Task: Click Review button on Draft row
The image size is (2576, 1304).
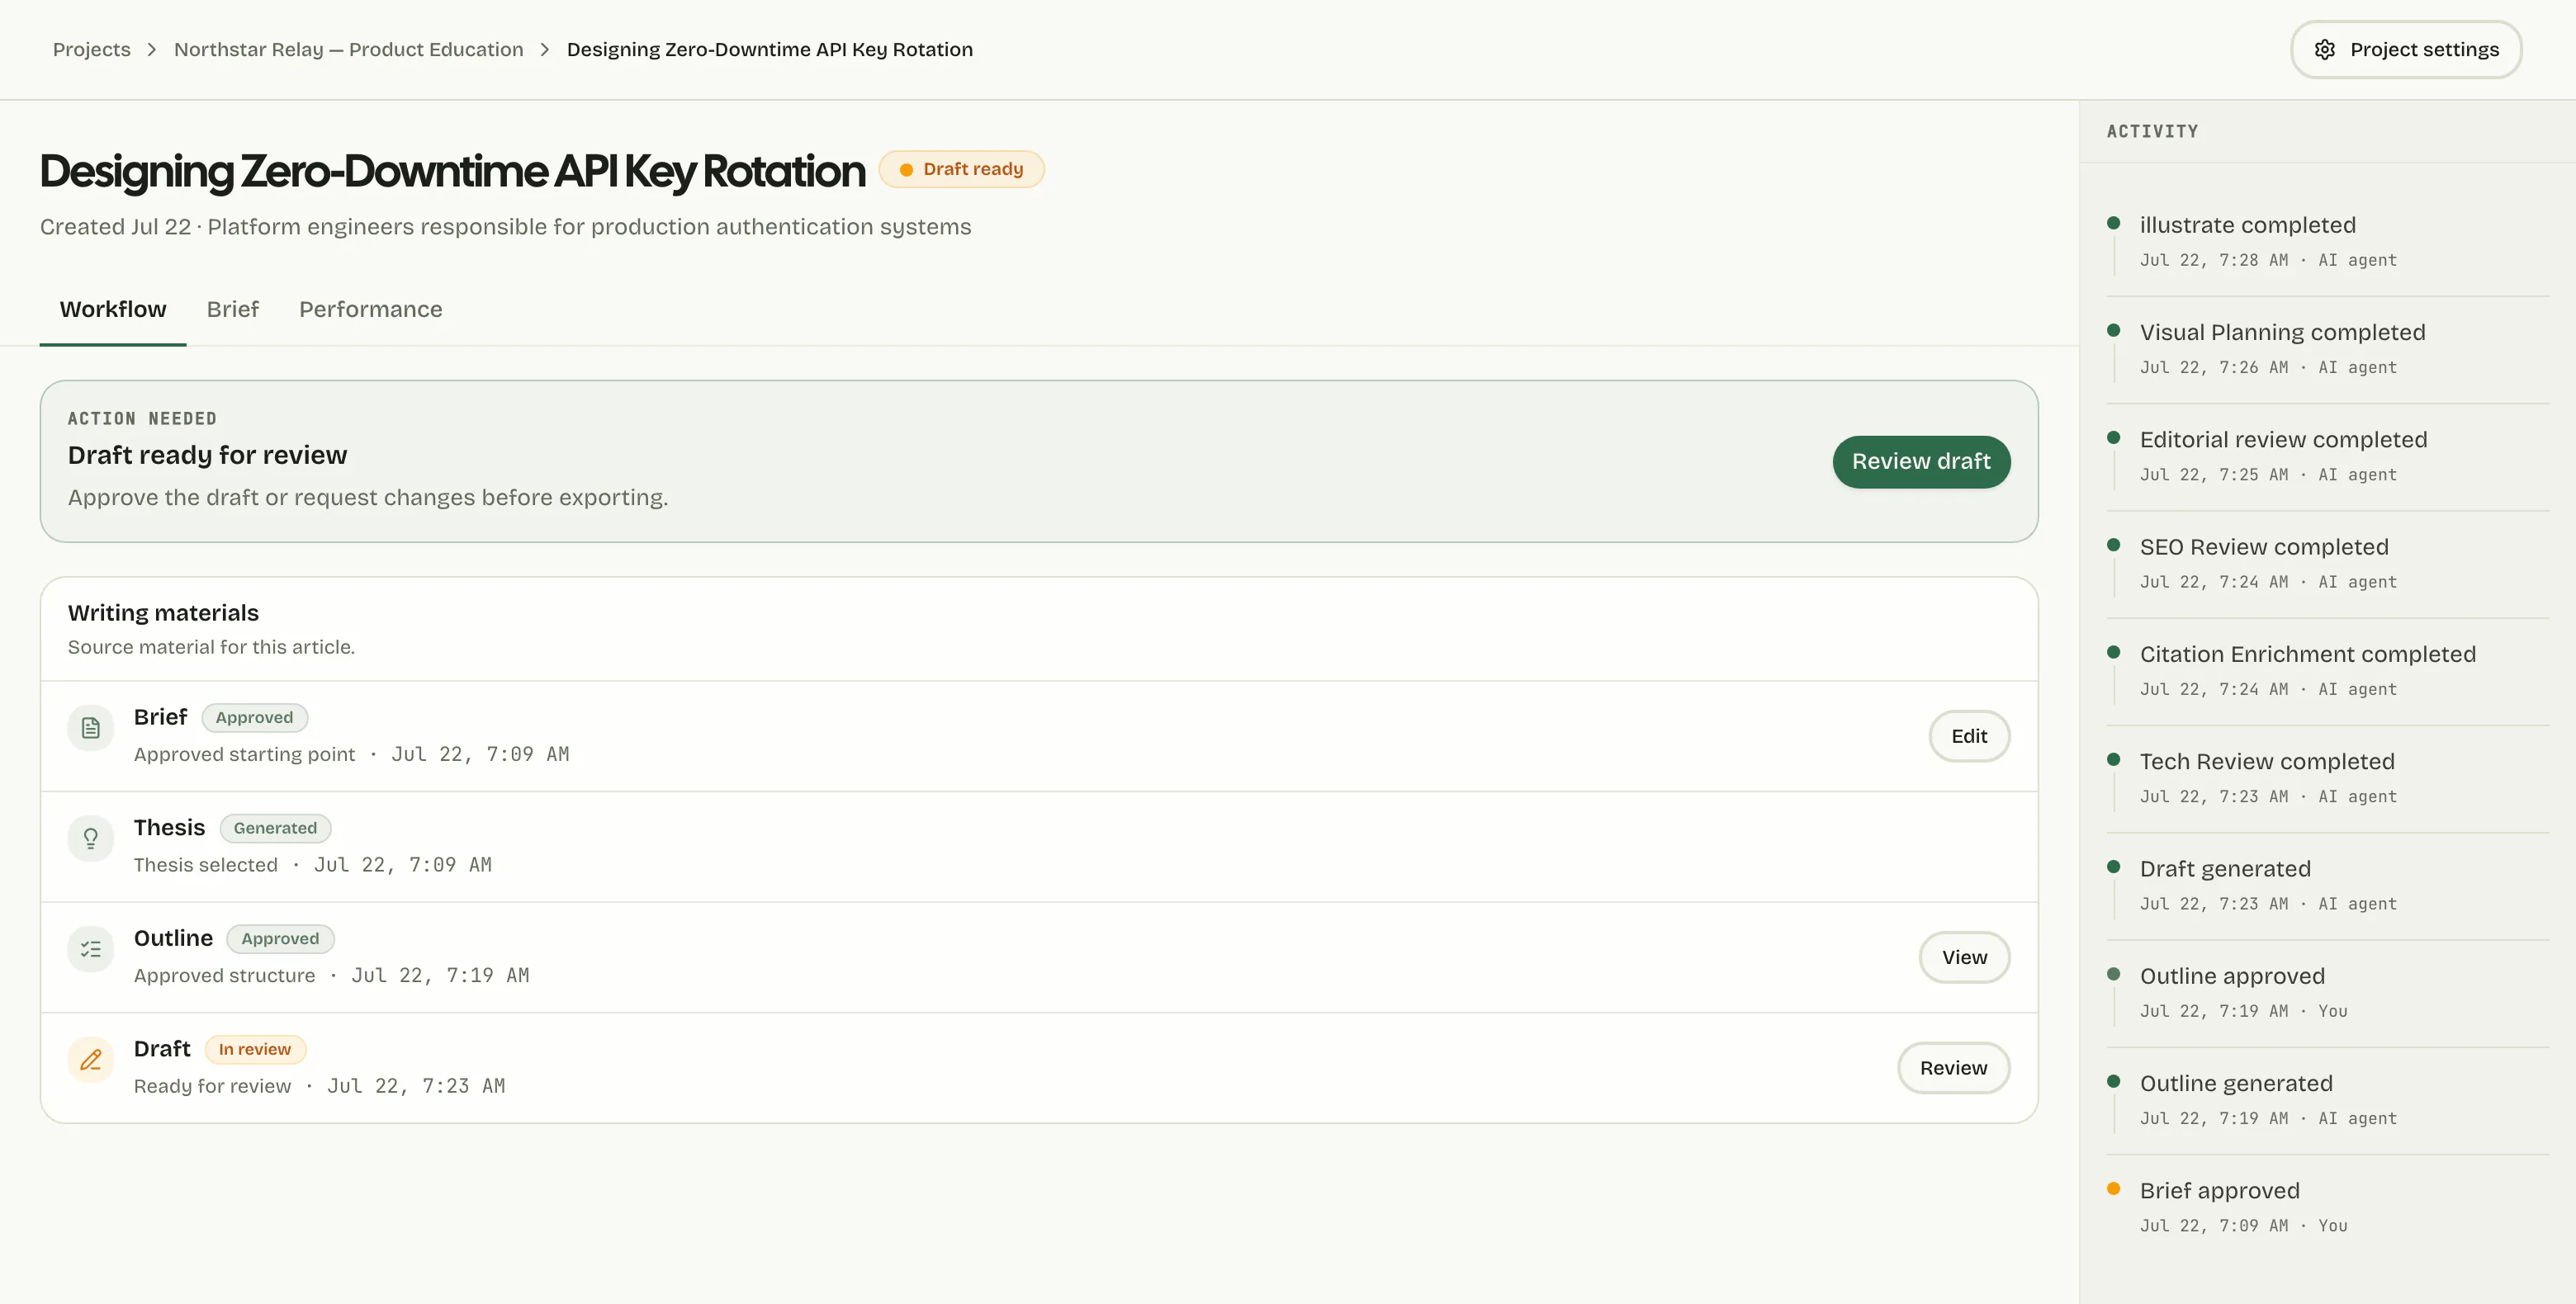Action: (1953, 1068)
